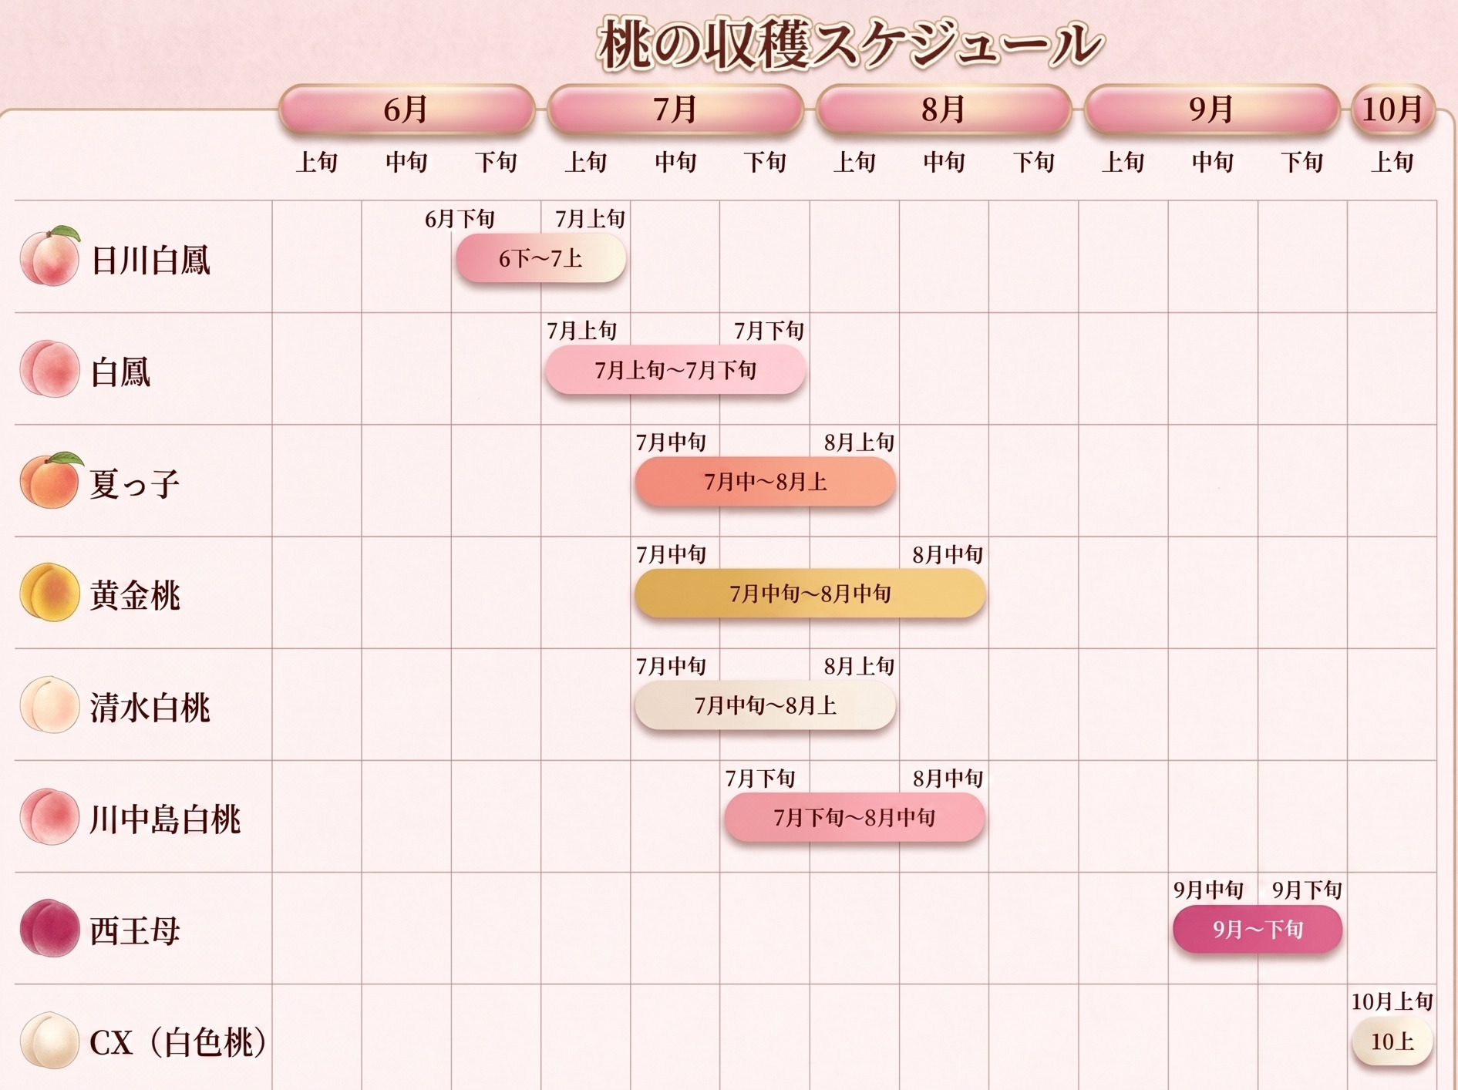This screenshot has width=1458, height=1090.
Task: Click the golden 7月中旬〜8月中旬 bar
Action: click(810, 594)
